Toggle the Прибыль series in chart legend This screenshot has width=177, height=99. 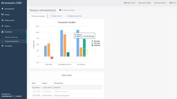[97, 45]
